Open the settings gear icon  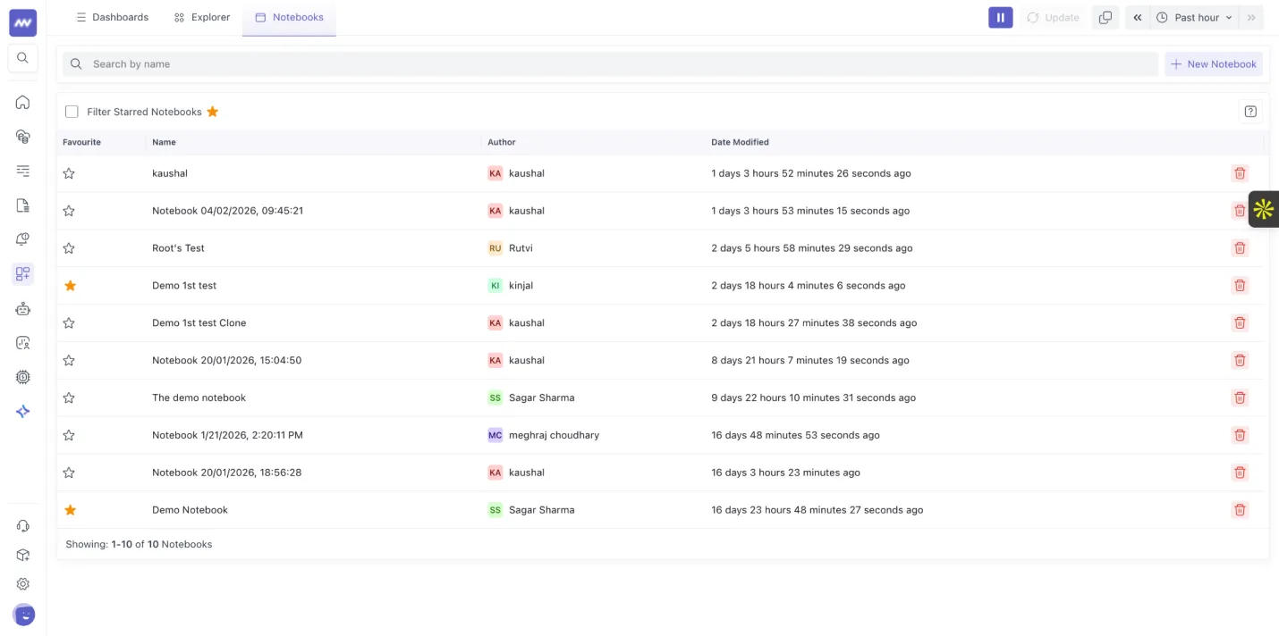[x=23, y=584]
